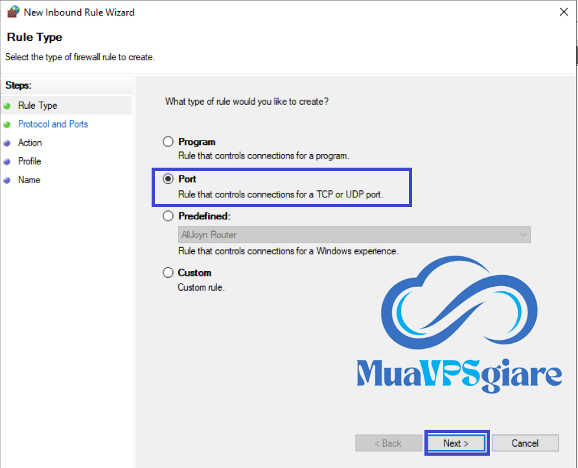Click the Next button
The image size is (578, 468).
[x=456, y=443]
